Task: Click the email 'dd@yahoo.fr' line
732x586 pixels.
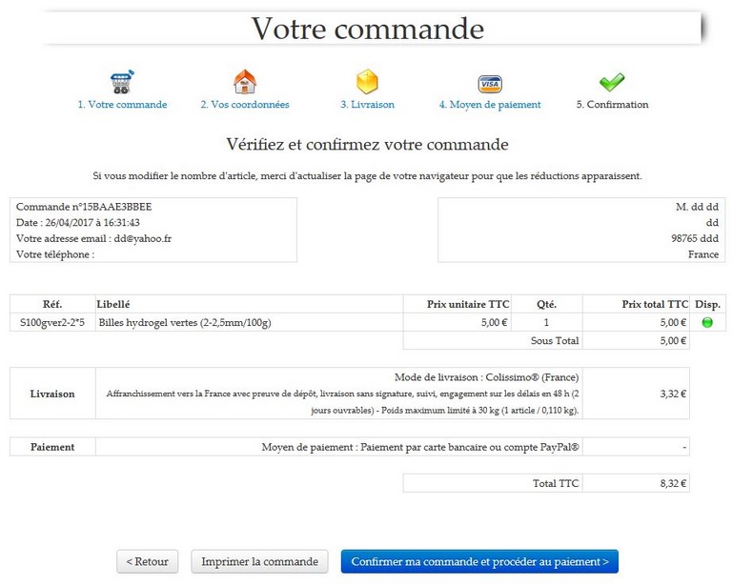Action: tap(93, 238)
